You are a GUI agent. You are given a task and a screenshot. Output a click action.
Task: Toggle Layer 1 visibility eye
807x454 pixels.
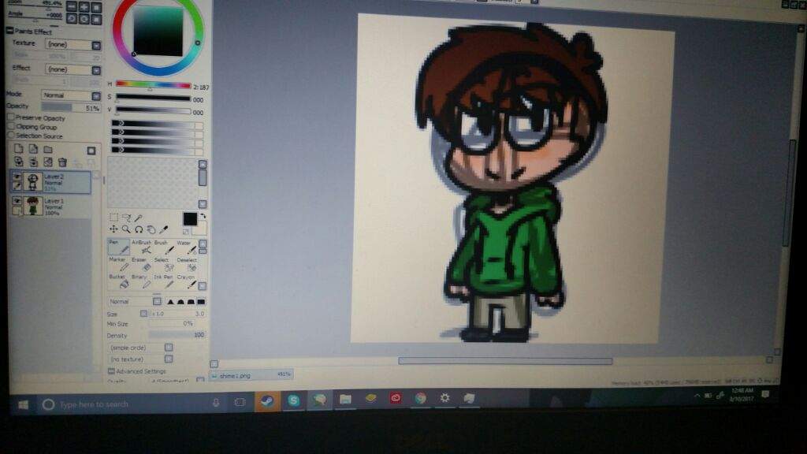tap(17, 199)
